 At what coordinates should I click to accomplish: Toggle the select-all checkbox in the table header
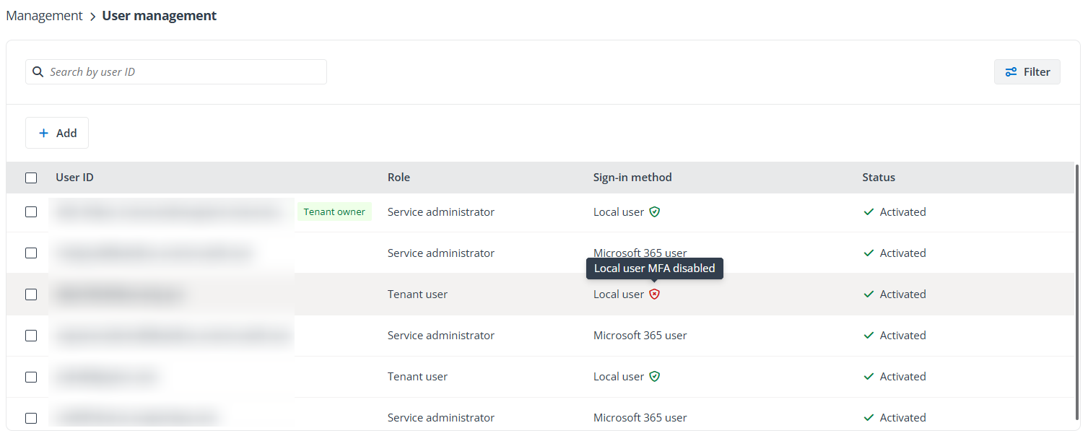pos(31,177)
